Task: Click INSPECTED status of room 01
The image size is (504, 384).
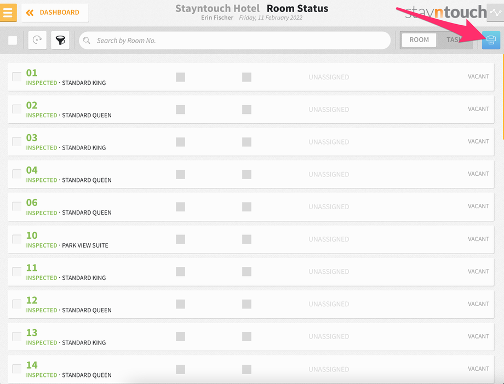Action: 42,83
